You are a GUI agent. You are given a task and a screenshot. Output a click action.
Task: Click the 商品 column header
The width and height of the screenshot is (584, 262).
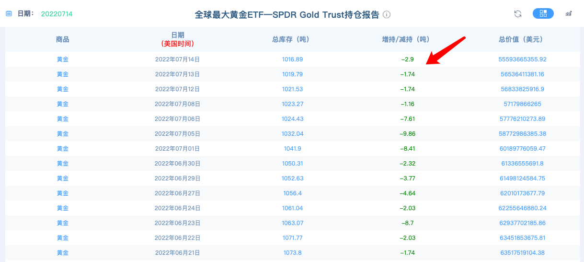(x=63, y=39)
